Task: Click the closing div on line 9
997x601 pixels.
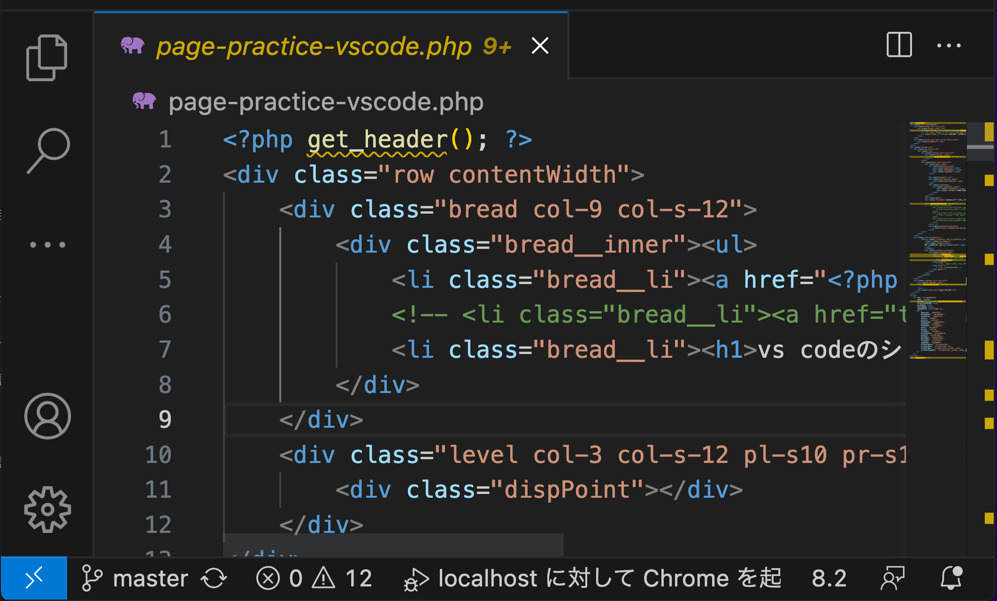Action: click(321, 419)
